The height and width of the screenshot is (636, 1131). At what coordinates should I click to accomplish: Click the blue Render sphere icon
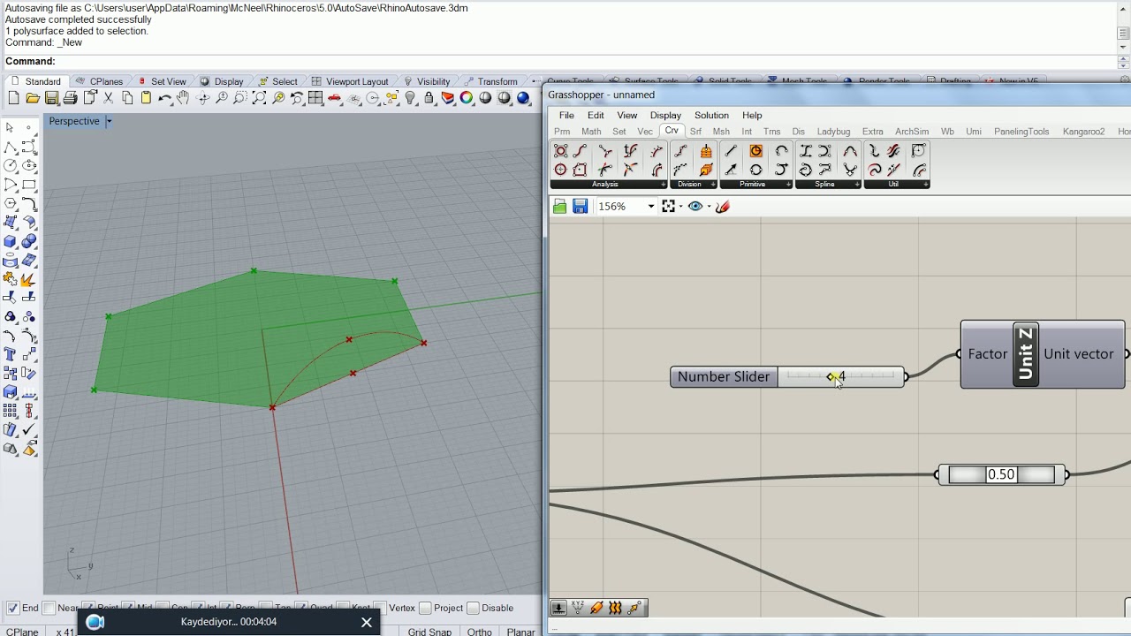pos(524,98)
